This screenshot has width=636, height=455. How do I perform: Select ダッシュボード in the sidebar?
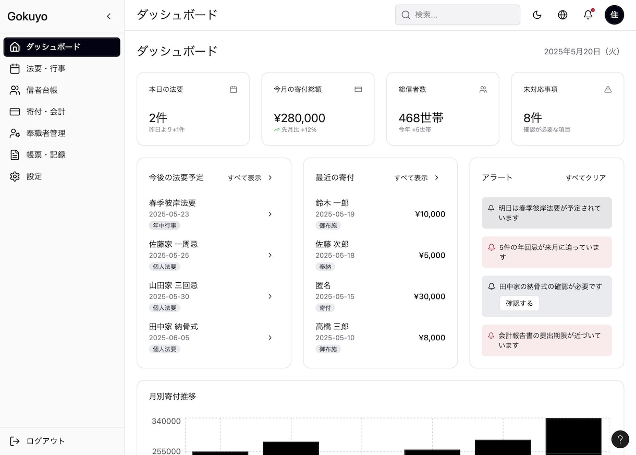[x=62, y=47]
